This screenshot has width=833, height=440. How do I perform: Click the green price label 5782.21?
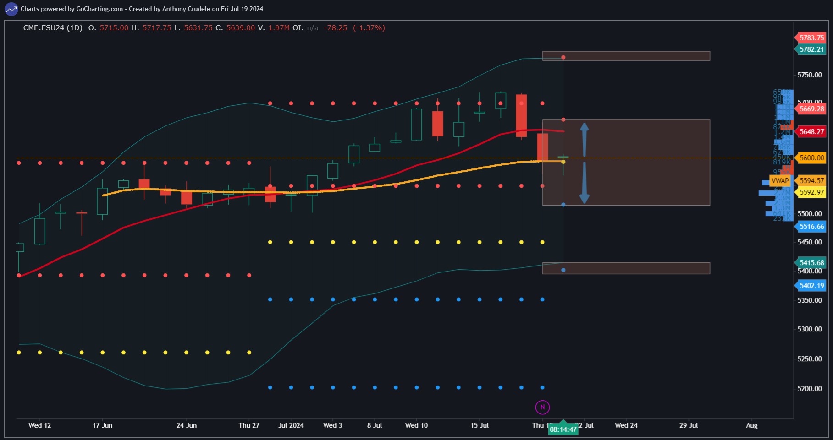pos(811,49)
